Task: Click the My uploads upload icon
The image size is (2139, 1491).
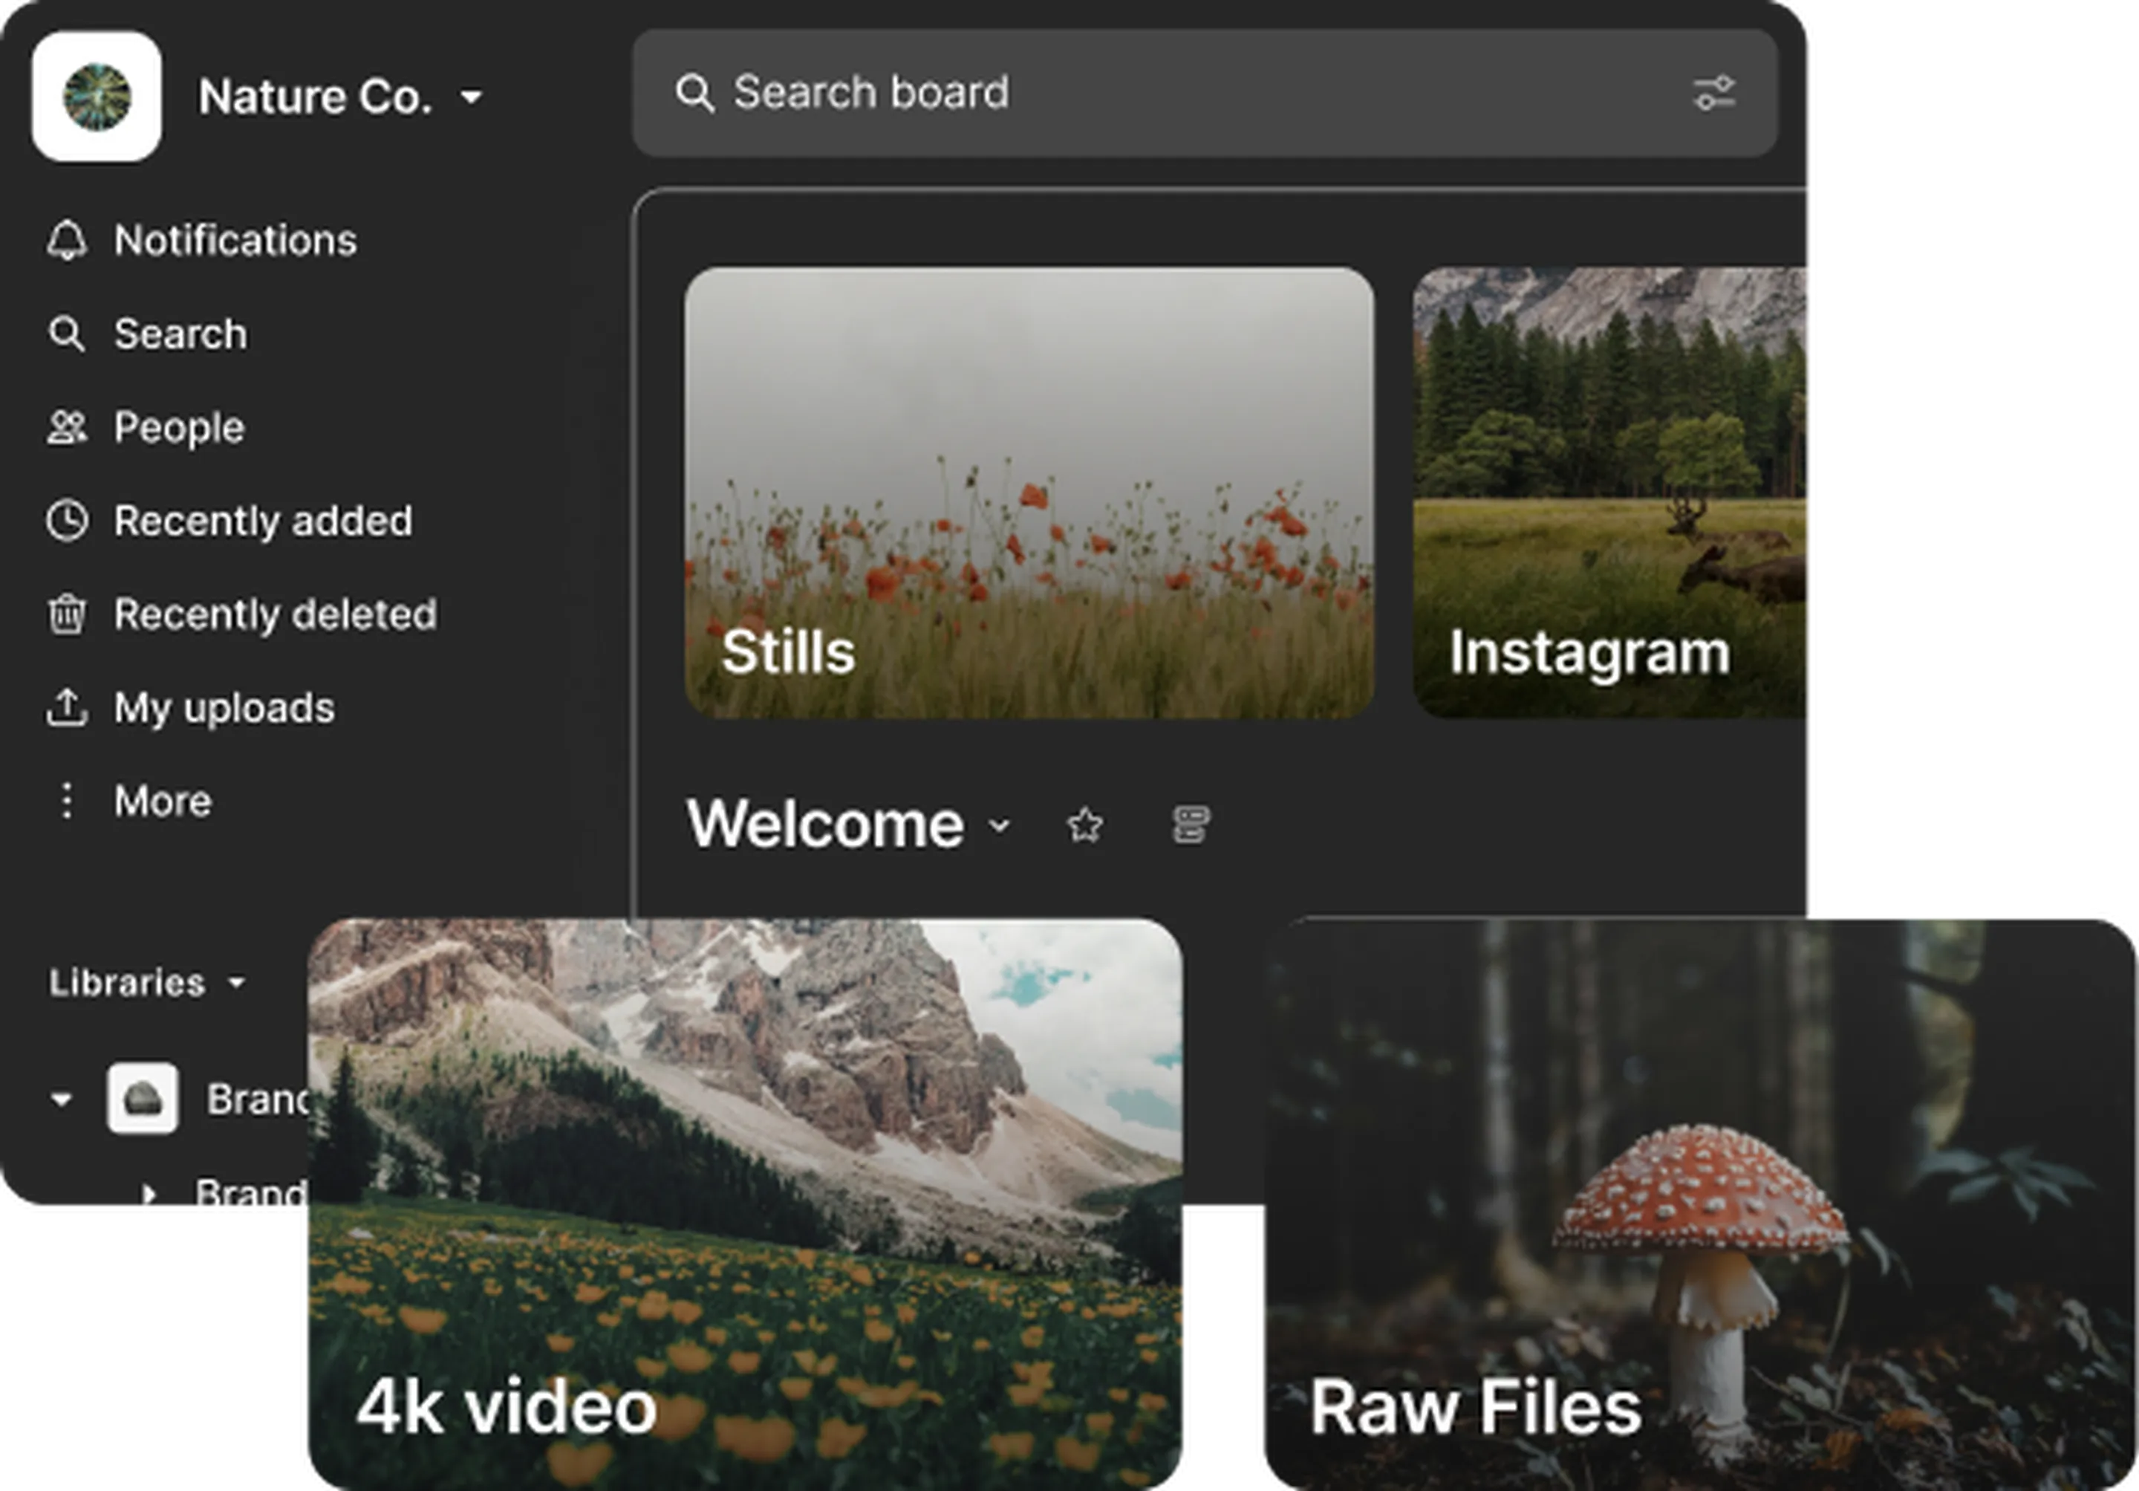Action: [x=67, y=707]
